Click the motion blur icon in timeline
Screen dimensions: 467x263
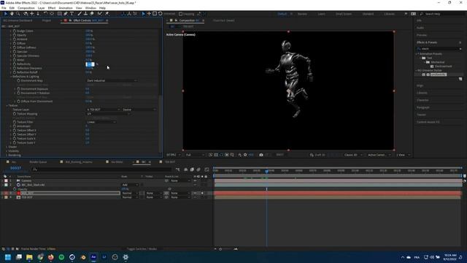tap(198, 169)
